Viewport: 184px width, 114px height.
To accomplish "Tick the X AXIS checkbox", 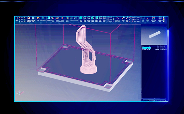I will [108, 17].
